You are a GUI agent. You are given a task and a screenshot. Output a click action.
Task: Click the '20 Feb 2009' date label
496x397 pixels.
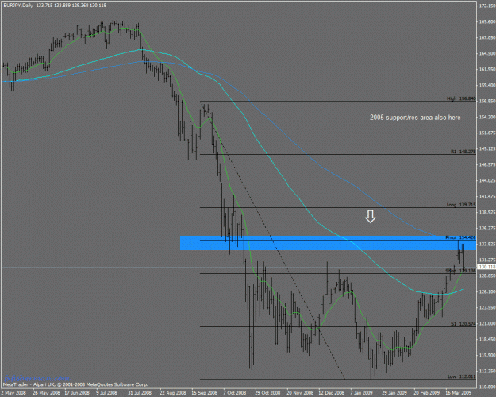coord(426,393)
